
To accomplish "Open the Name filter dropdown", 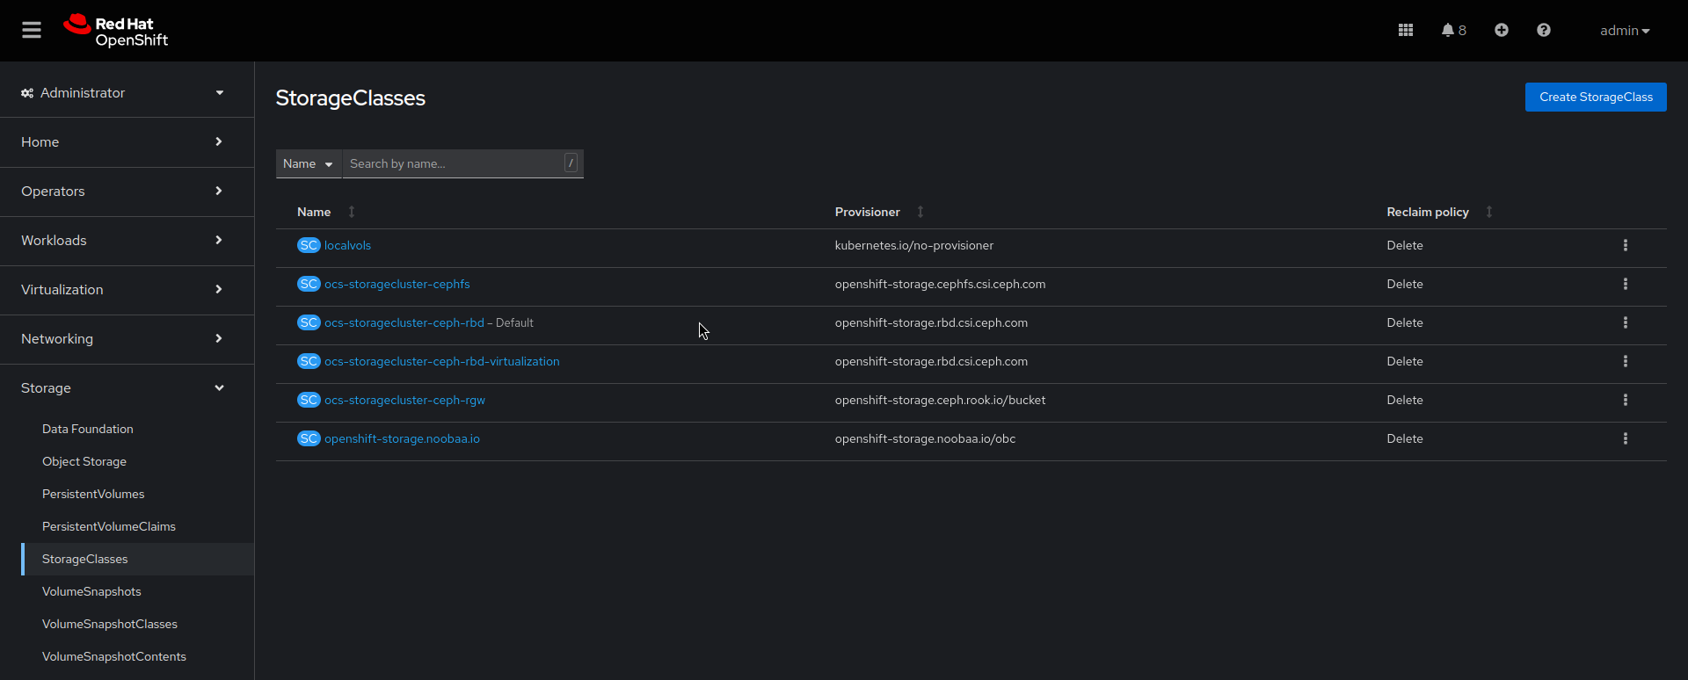I will tap(308, 164).
